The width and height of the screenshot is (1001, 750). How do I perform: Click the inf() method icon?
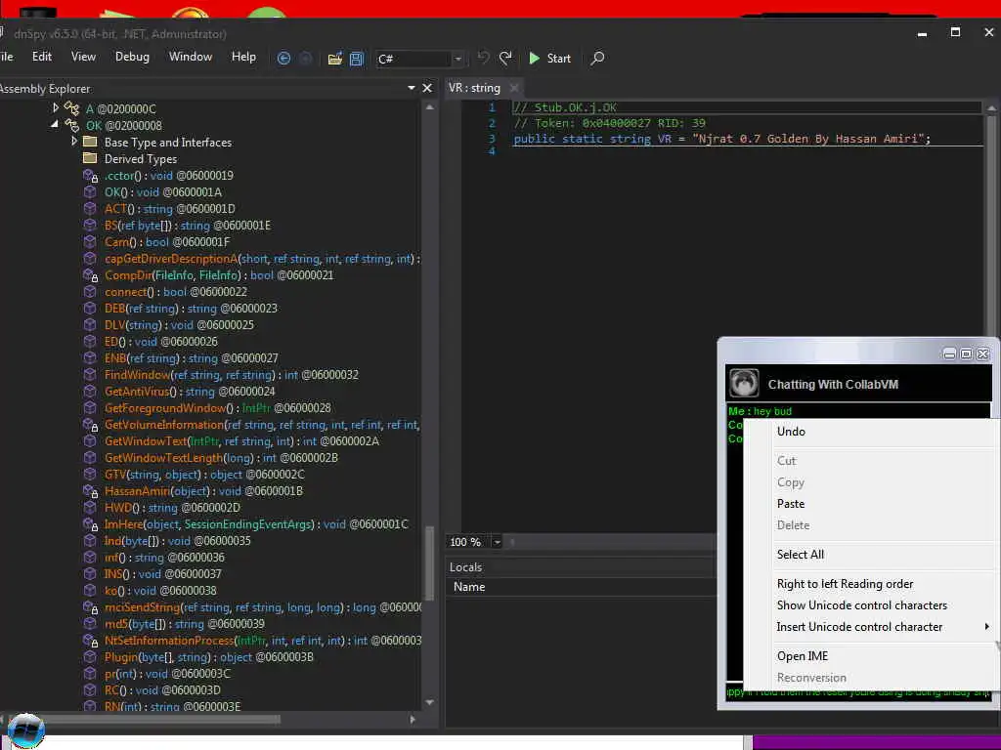coord(90,558)
